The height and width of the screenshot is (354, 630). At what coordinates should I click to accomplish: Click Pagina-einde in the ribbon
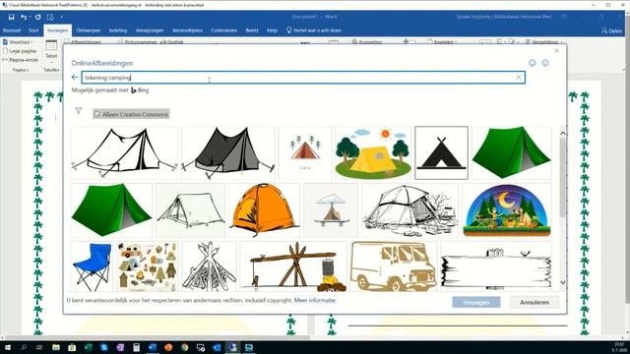pos(21,60)
